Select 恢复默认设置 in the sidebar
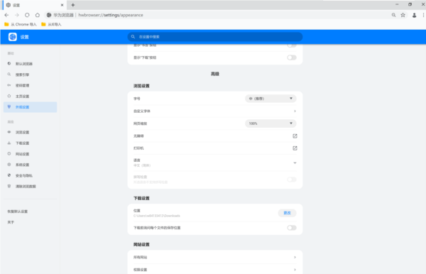 tap(17, 212)
